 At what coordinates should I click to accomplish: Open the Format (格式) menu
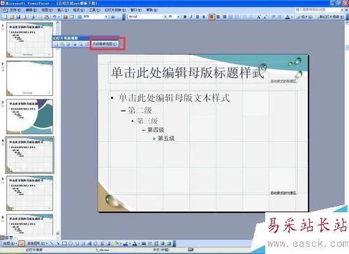coord(78,10)
